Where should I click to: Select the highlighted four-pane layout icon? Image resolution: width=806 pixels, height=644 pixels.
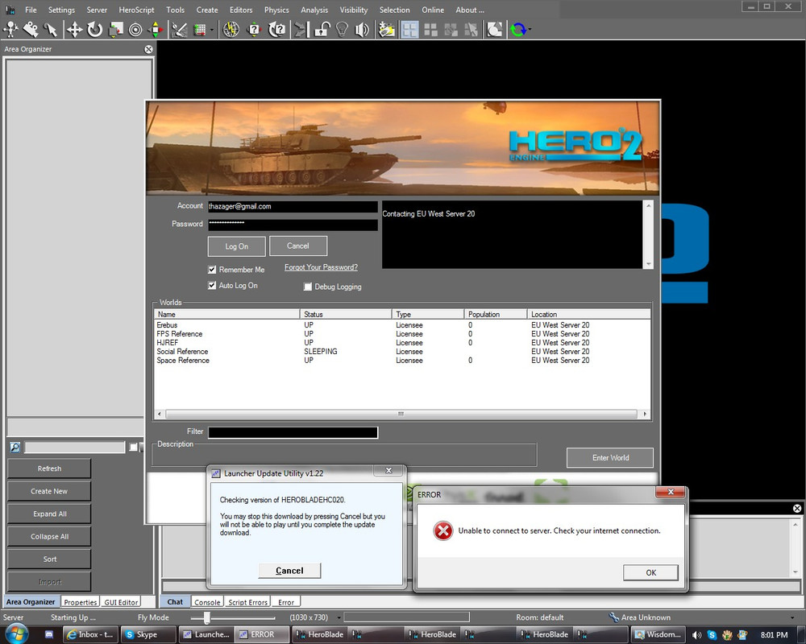[x=409, y=30]
